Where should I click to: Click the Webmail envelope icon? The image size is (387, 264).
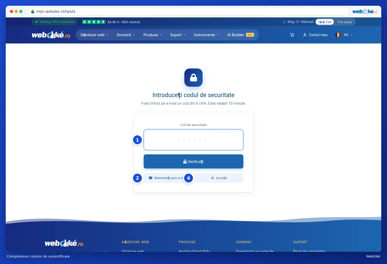[297, 22]
